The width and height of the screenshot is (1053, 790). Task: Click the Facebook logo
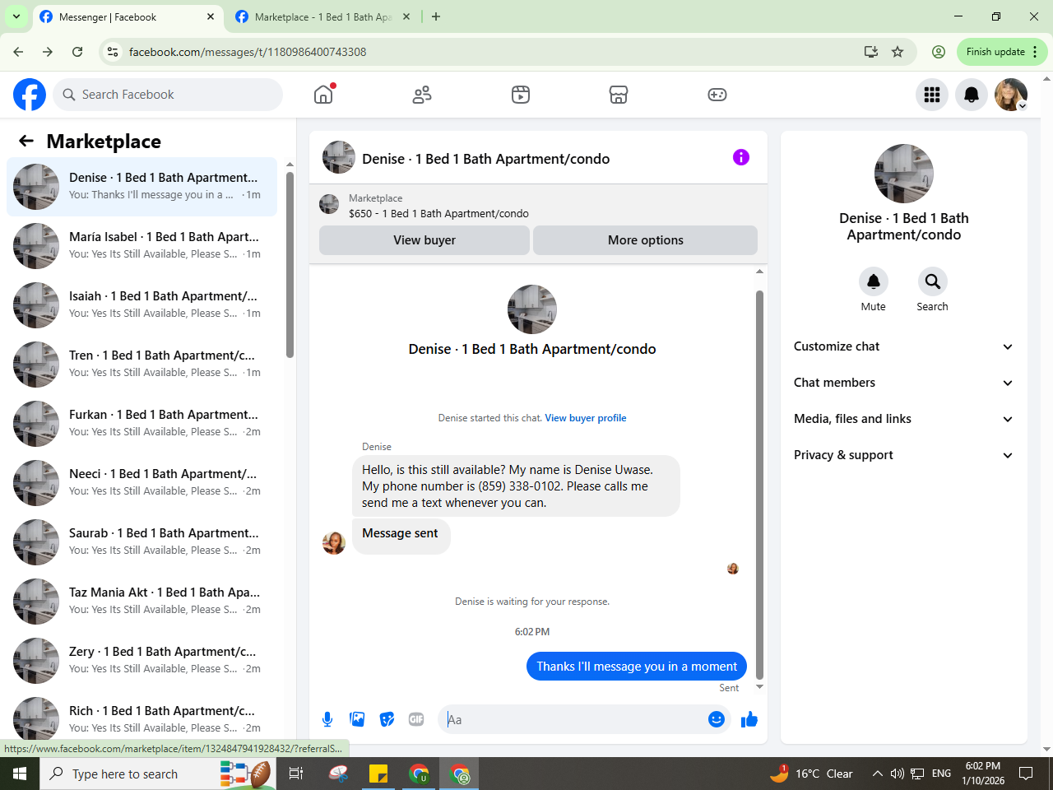pos(30,95)
